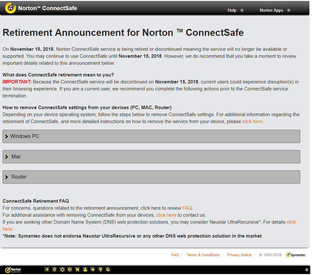
Task: Click the Norton ConnectSafe logo icon
Action: point(10,8)
